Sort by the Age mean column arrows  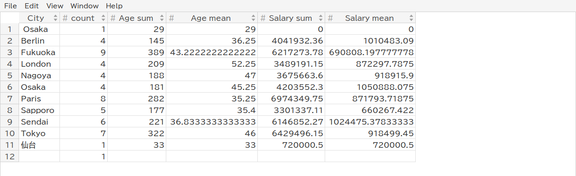[x=253, y=18]
